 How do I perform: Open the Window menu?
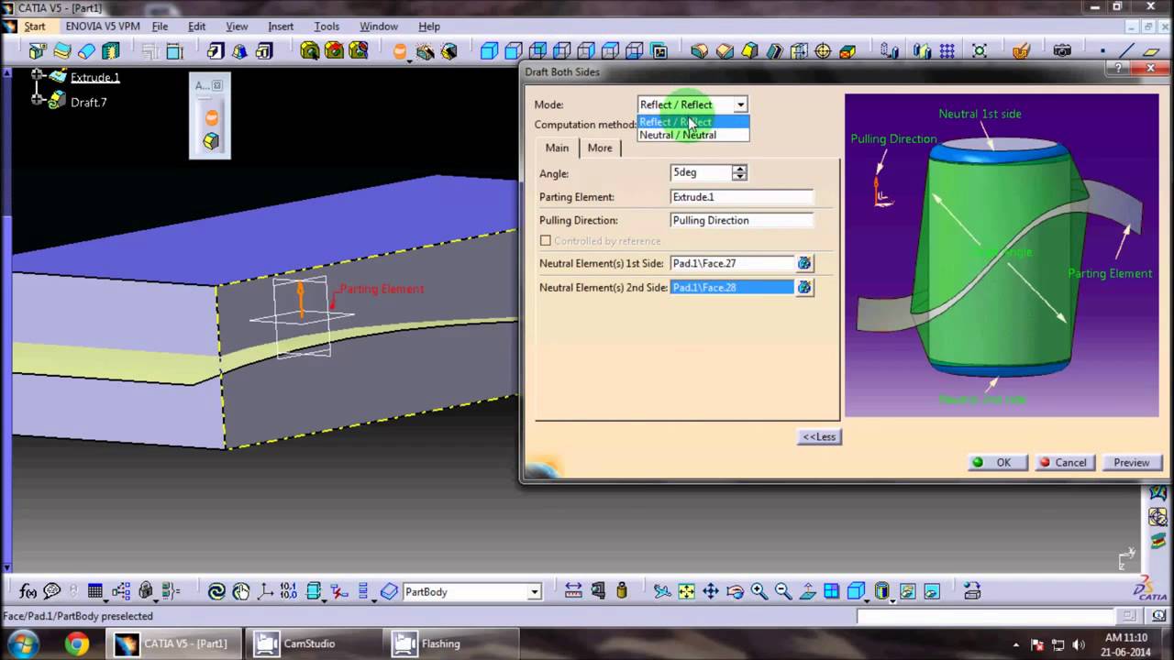[x=379, y=27]
